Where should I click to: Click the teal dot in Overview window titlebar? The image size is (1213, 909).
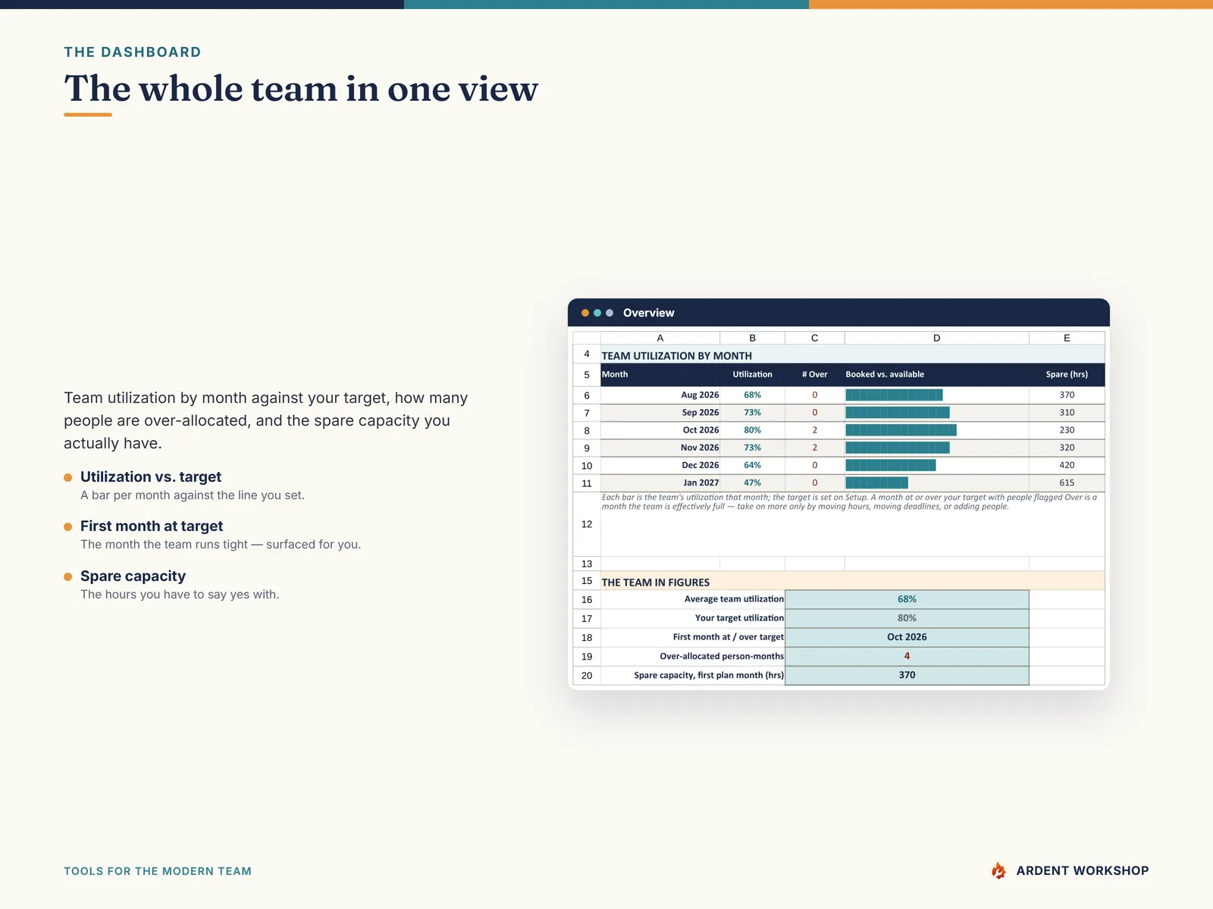click(x=597, y=313)
